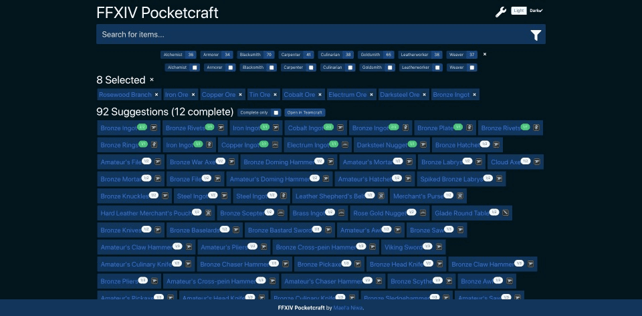The image size is (642, 316).
Task: Remove Electrum Ore using its X
Action: [x=371, y=95]
